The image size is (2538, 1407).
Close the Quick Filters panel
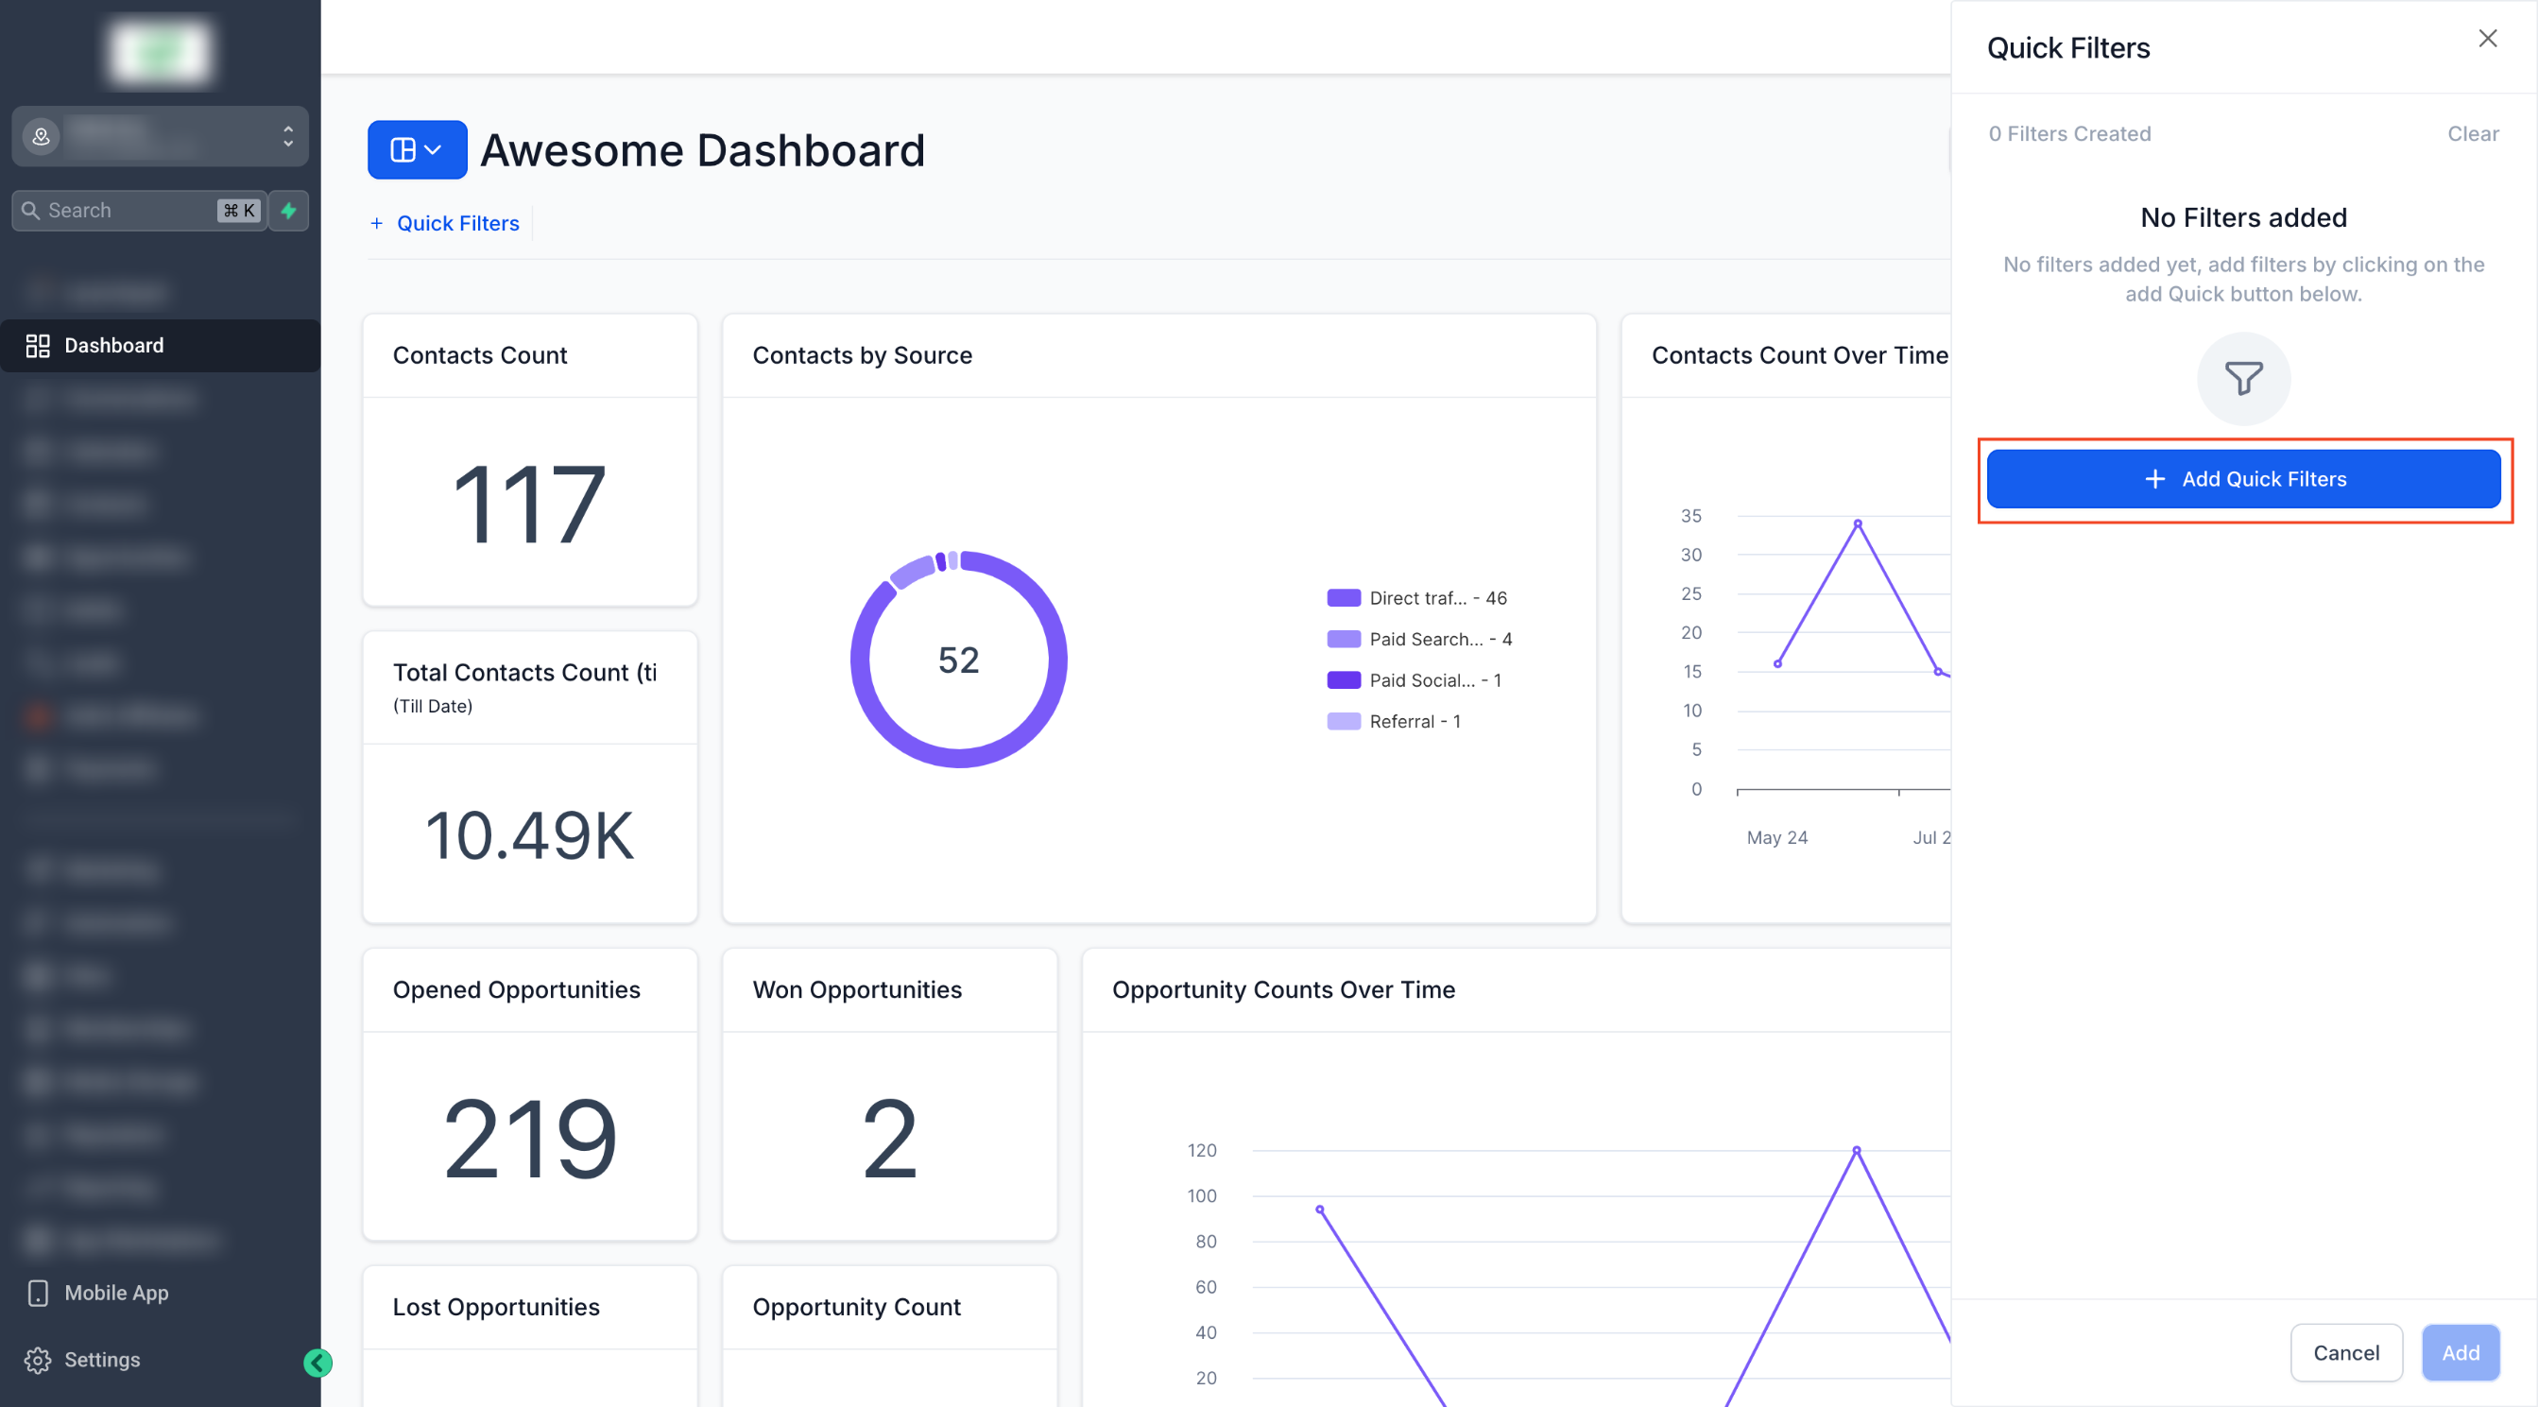coord(2487,39)
